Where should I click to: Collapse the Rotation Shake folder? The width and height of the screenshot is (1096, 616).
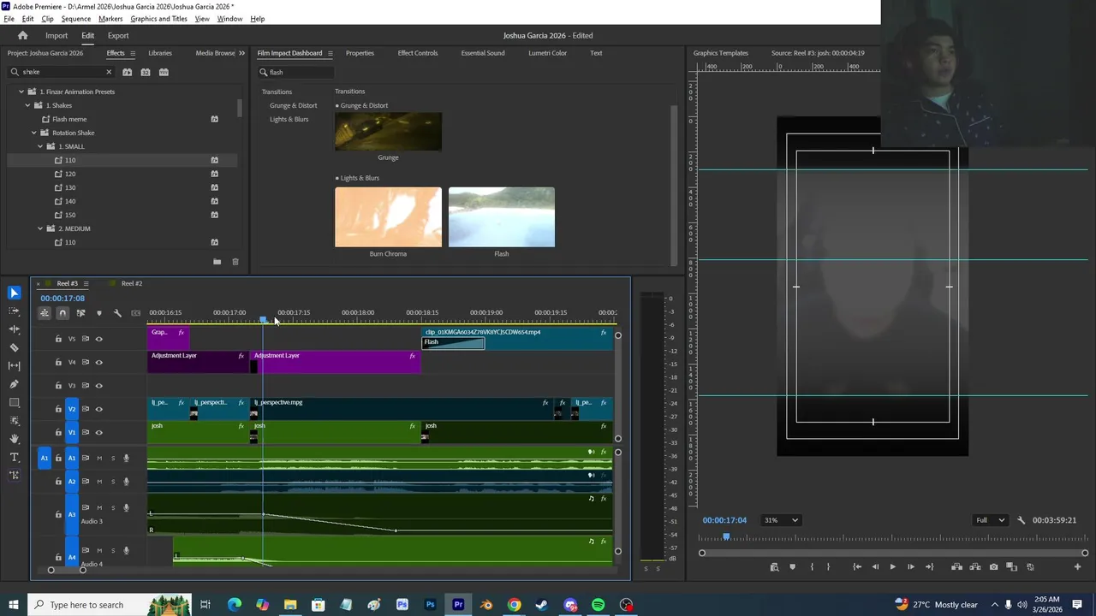pyautogui.click(x=34, y=133)
